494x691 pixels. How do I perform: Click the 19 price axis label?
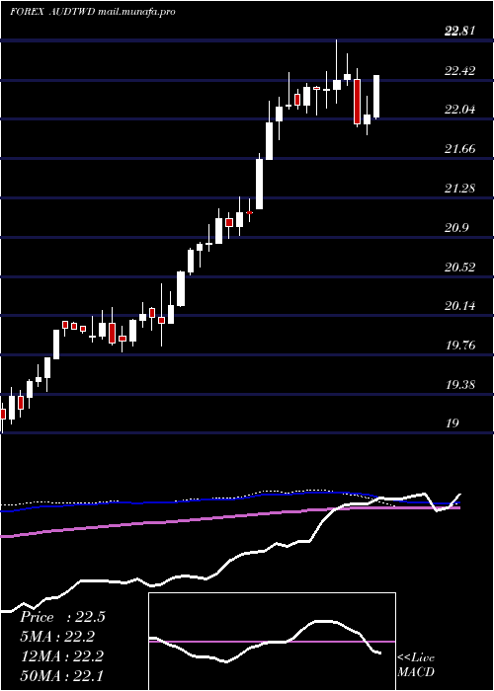point(453,423)
